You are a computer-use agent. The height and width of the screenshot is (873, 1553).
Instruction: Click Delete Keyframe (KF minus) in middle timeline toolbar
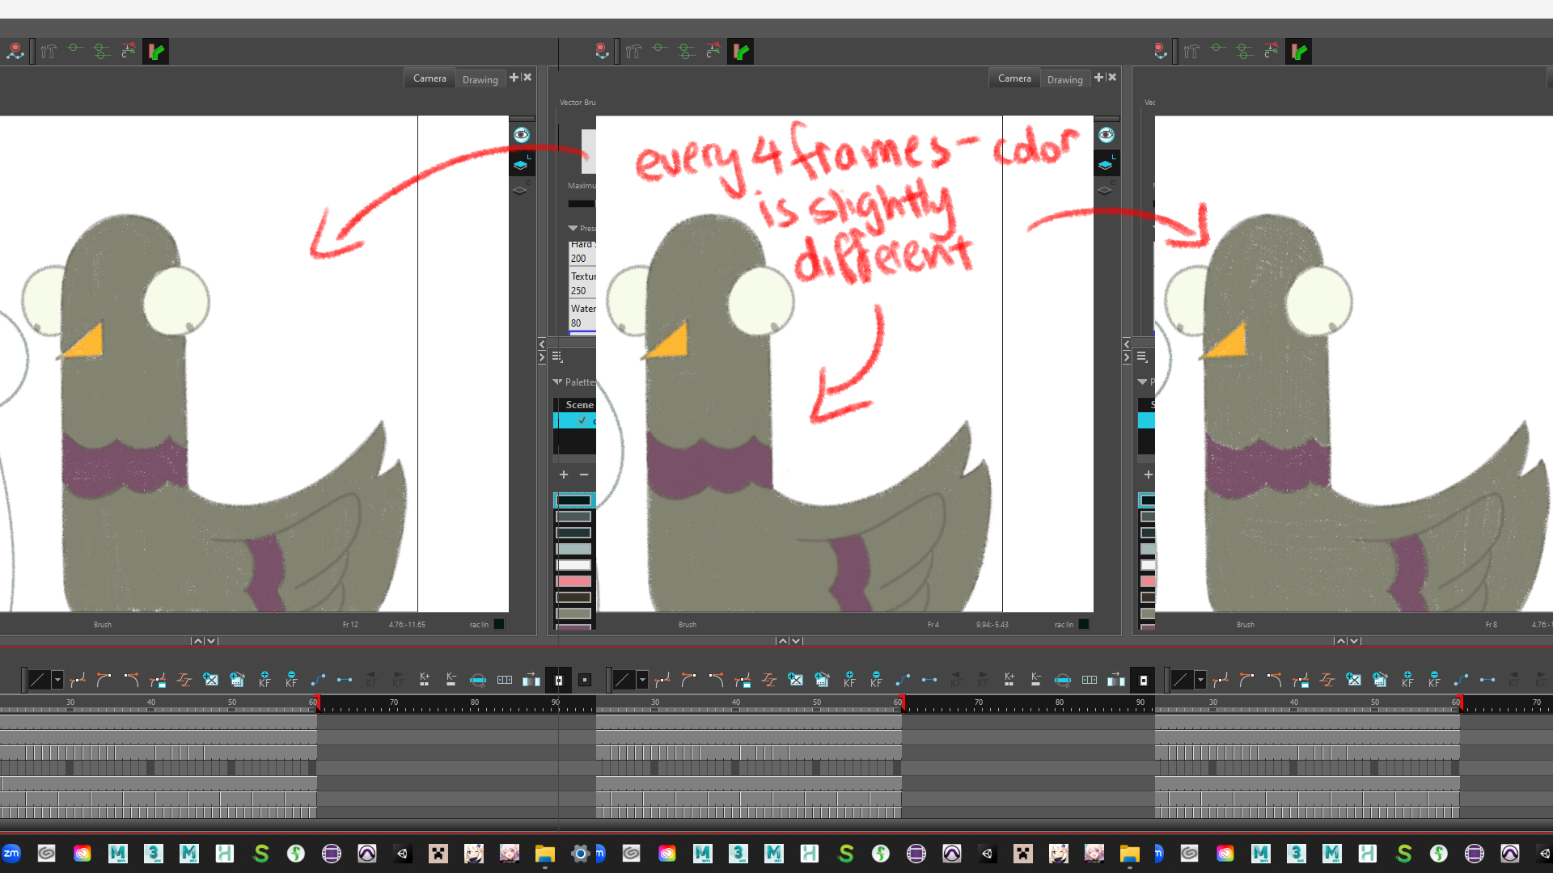(876, 680)
